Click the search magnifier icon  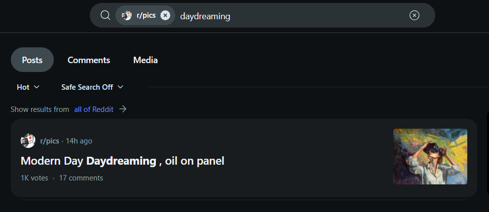click(x=105, y=15)
